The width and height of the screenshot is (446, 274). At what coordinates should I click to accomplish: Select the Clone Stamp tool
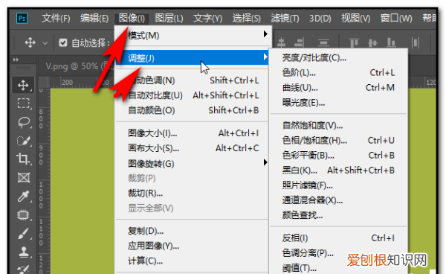coord(24,252)
